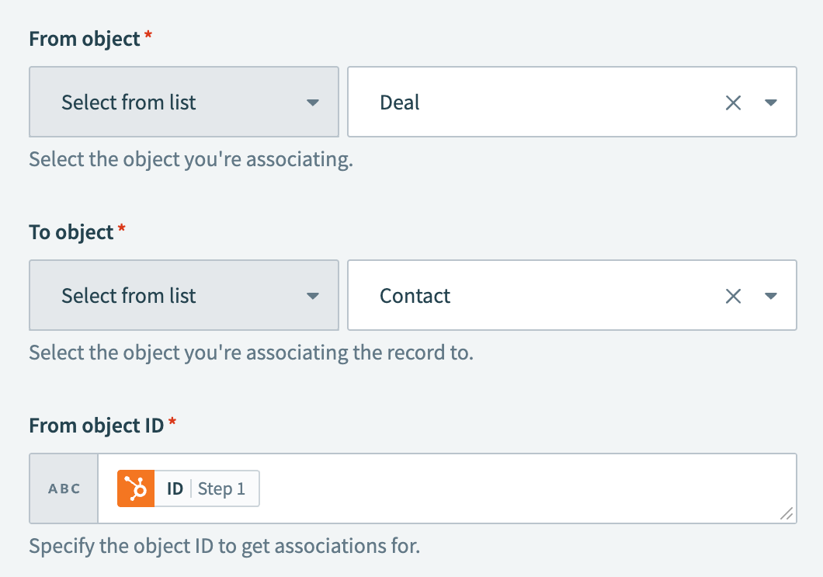Expand the Deal value dropdown chevron
823x577 pixels.
(771, 102)
